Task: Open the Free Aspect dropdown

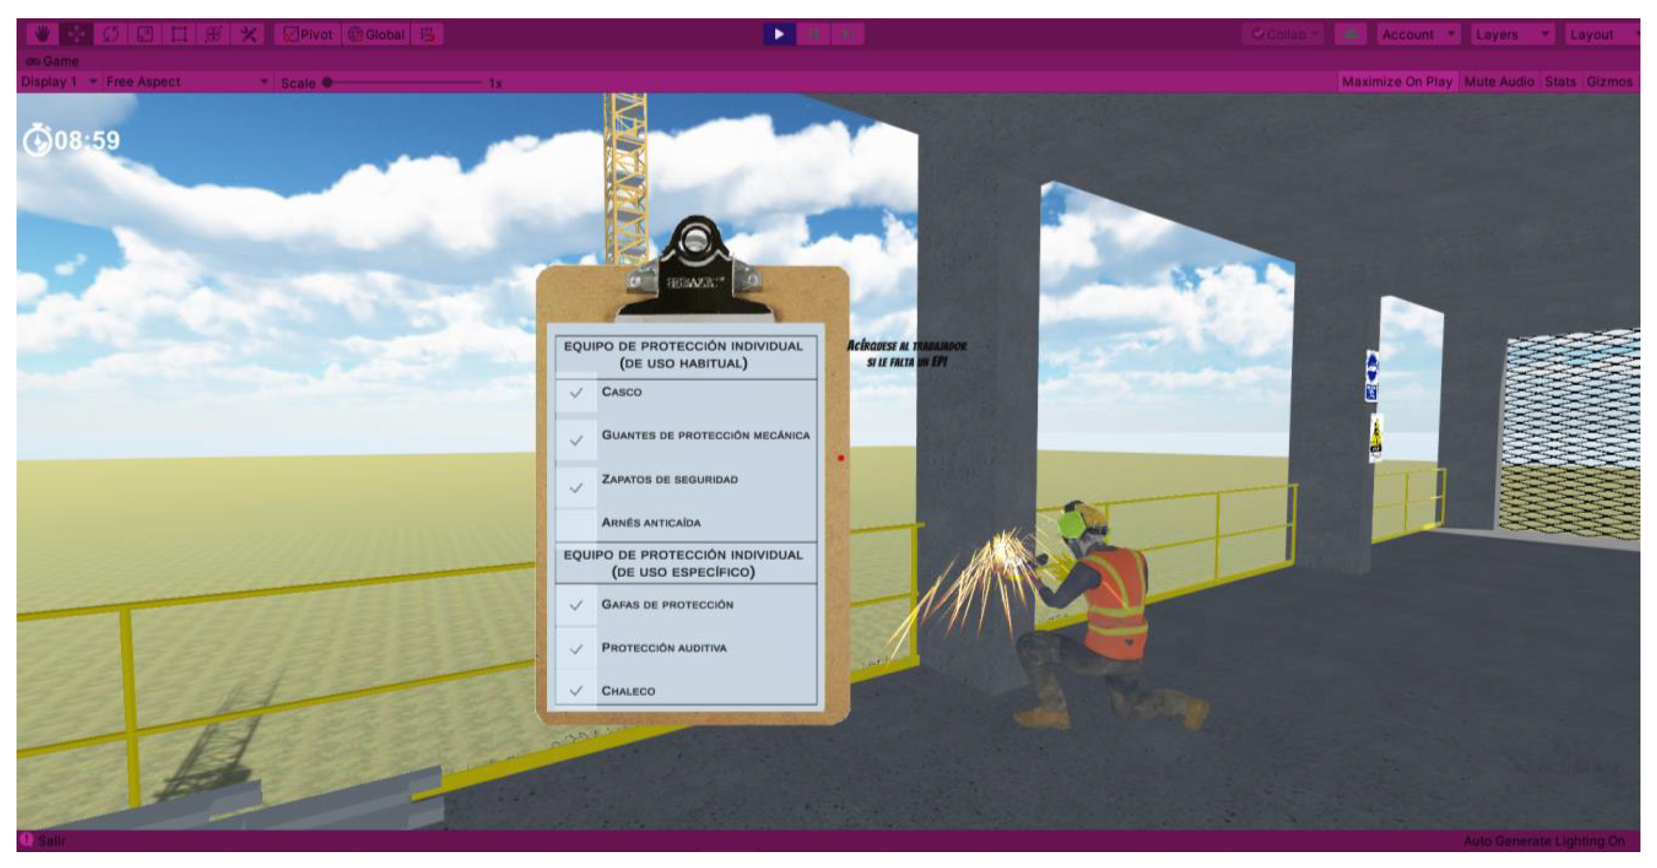Action: click(186, 81)
